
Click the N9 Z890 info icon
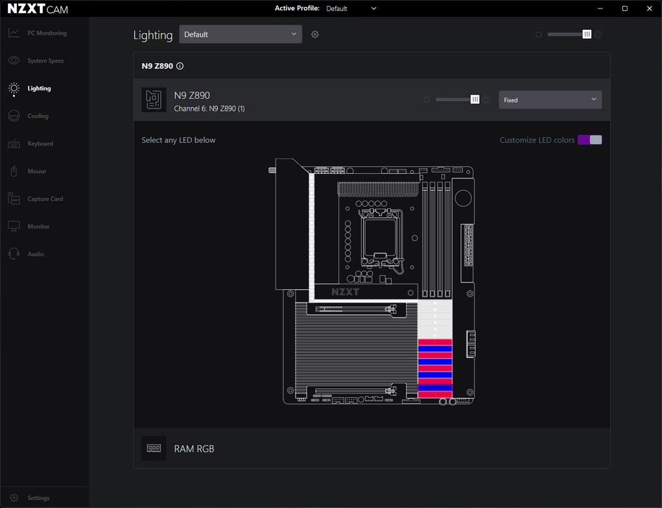tap(180, 66)
